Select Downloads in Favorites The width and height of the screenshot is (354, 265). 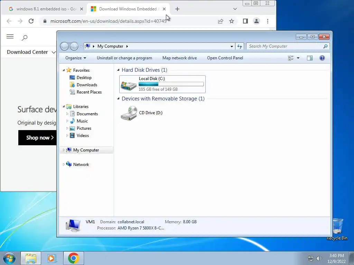pos(87,85)
